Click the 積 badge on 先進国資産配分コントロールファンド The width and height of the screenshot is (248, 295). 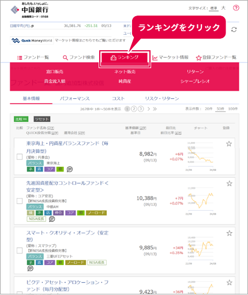pos(31,213)
